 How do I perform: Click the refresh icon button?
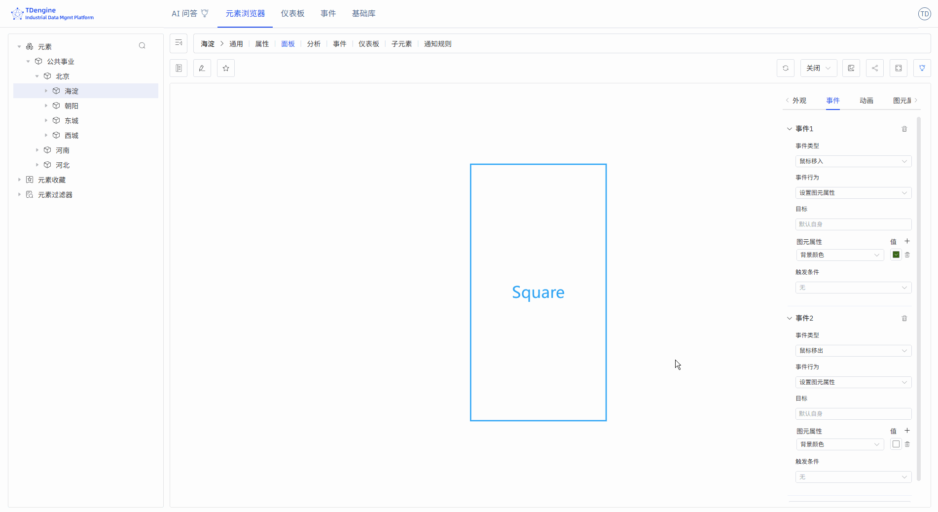[x=786, y=68]
